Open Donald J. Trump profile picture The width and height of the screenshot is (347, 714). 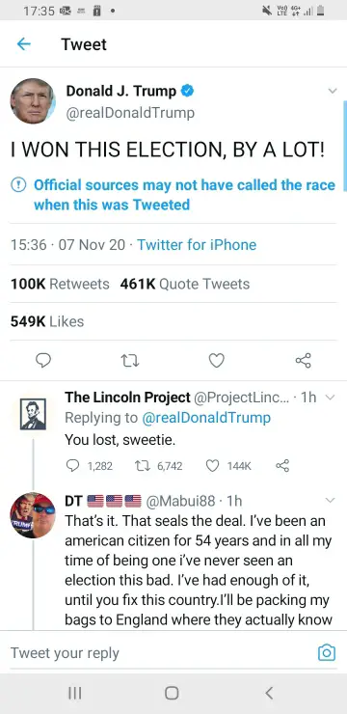tap(33, 101)
